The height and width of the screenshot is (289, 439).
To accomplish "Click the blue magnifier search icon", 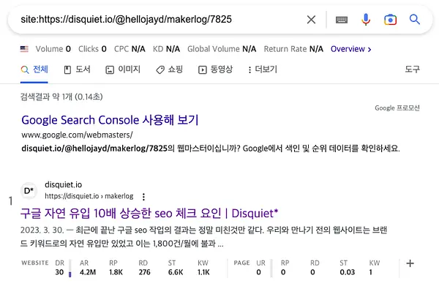I will (x=415, y=19).
